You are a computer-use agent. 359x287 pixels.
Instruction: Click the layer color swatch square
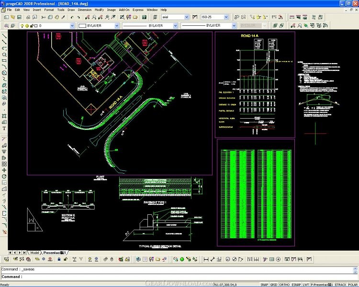[36, 26]
